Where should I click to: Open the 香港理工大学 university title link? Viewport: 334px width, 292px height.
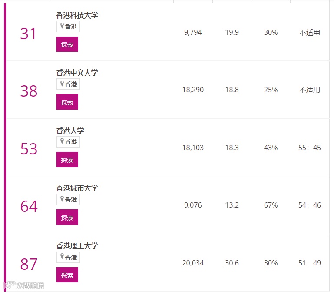pos(77,246)
